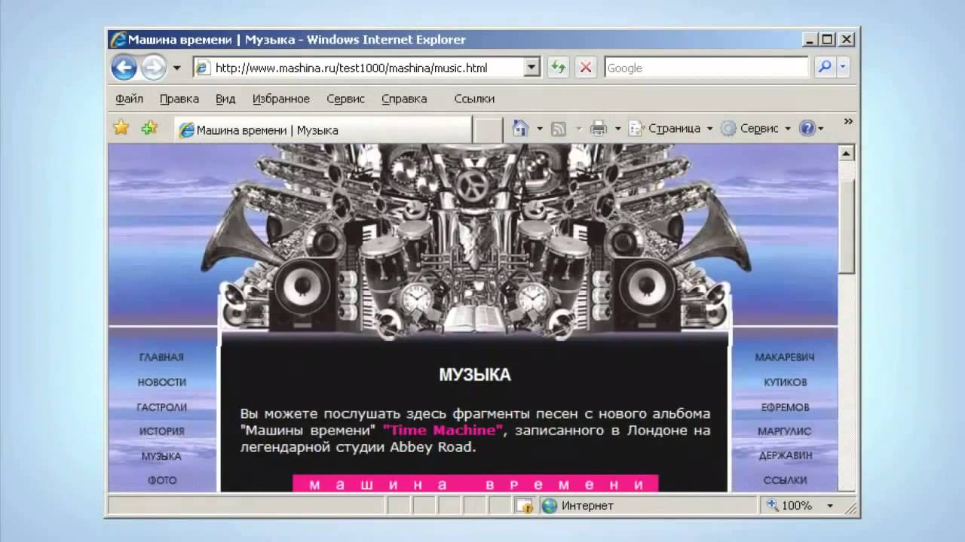965x542 pixels.
Task: Open the МАКАРЕВИЧ member link
Action: (785, 358)
